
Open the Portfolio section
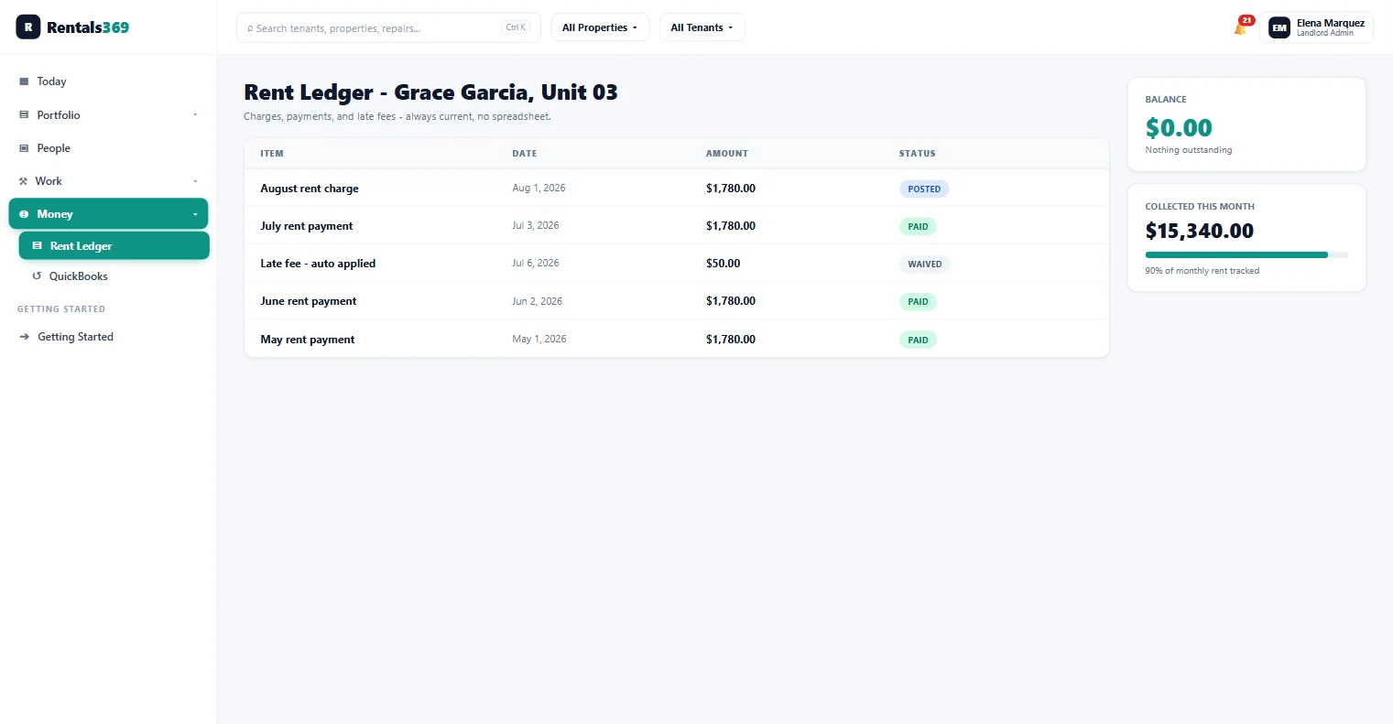coord(108,115)
